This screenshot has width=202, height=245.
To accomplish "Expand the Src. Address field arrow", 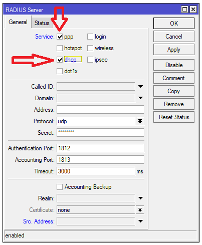I will point(140,221).
